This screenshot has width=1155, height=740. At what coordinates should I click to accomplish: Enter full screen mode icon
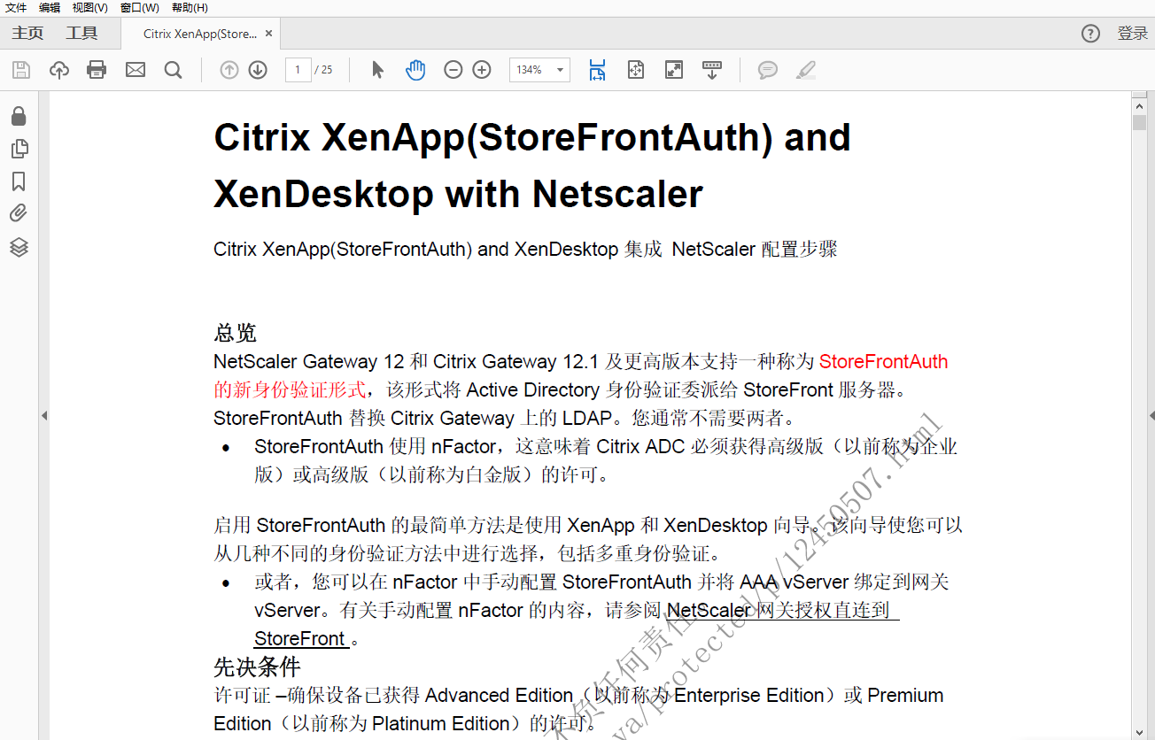tap(674, 70)
